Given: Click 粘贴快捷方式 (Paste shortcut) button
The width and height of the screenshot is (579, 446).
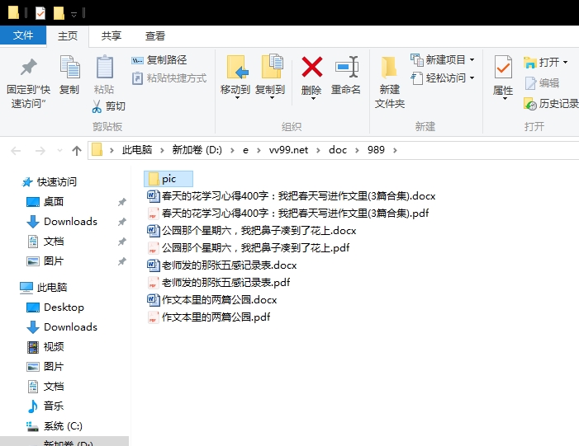Looking at the screenshot, I should point(169,78).
